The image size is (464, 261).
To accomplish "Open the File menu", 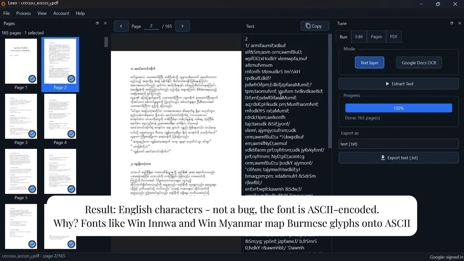I will tap(7, 13).
